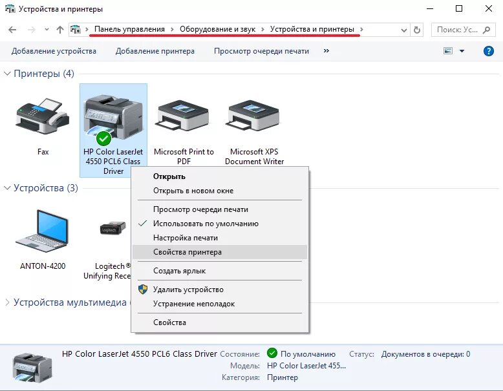Navigate to Панель управления breadcrumb
The height and width of the screenshot is (391, 503).
(129, 29)
